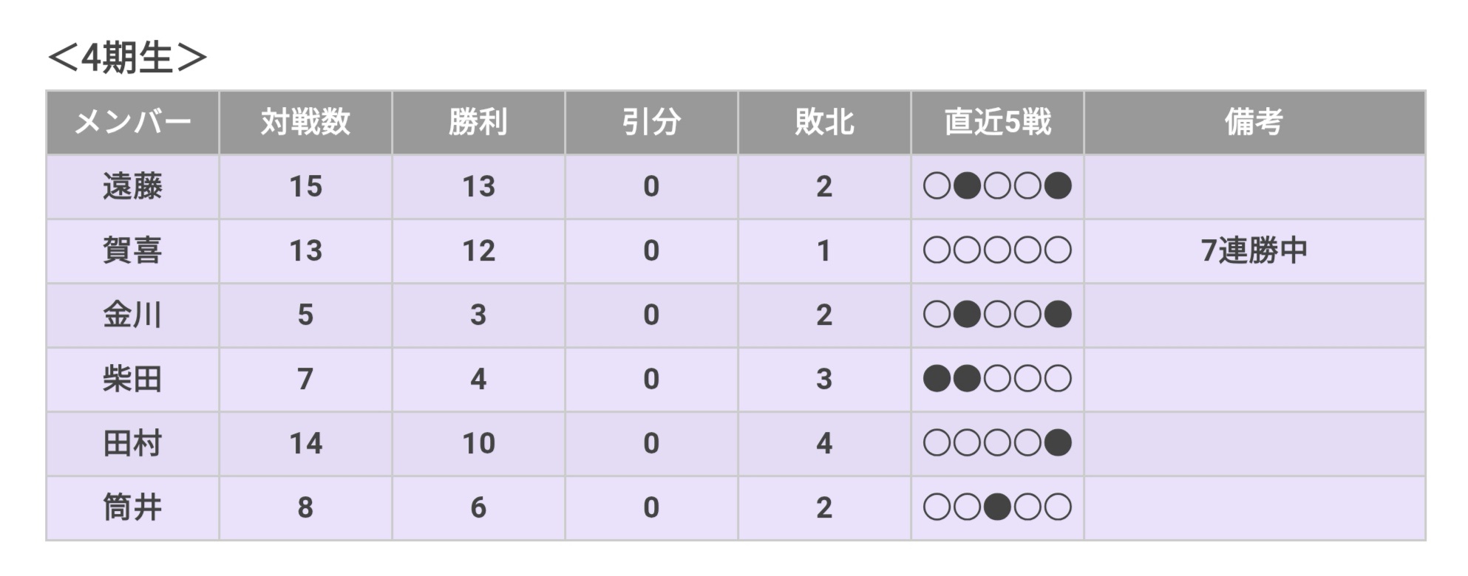Click the 7連勝中 remark cell
The width and height of the screenshot is (1468, 576).
click(1254, 251)
